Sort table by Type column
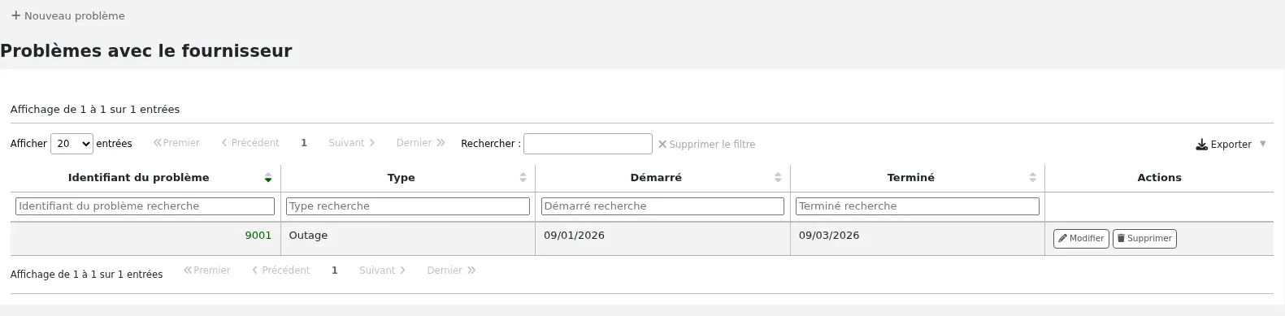The width and height of the screenshot is (1285, 316). [408, 178]
